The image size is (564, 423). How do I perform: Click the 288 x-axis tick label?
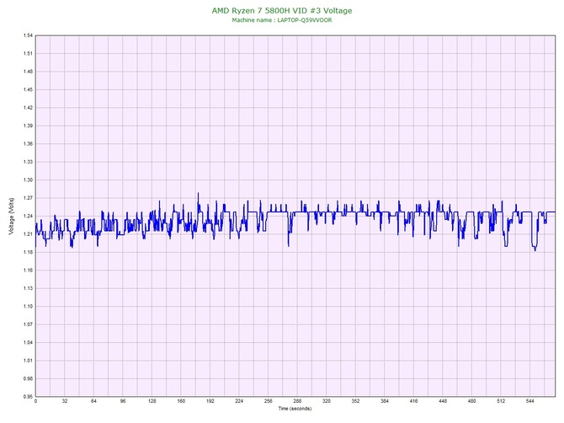coord(297,401)
